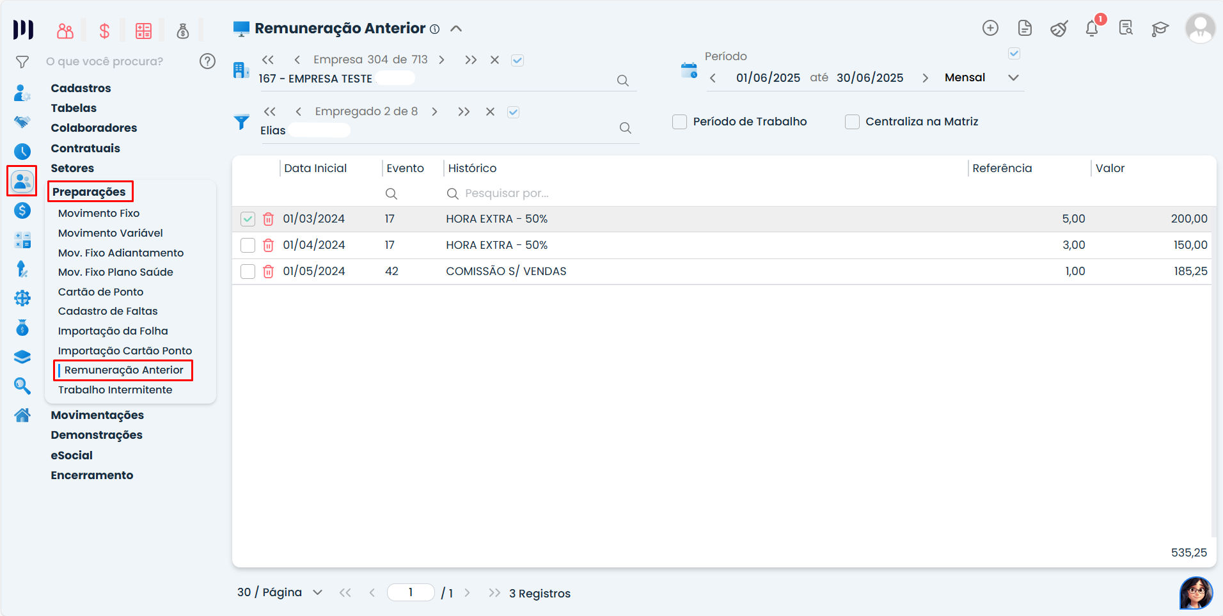Screen dimensions: 1223x616
Task: Open the home icon in sidebar
Action: click(22, 415)
